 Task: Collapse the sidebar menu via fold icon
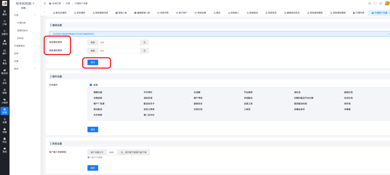[x=45, y=3]
